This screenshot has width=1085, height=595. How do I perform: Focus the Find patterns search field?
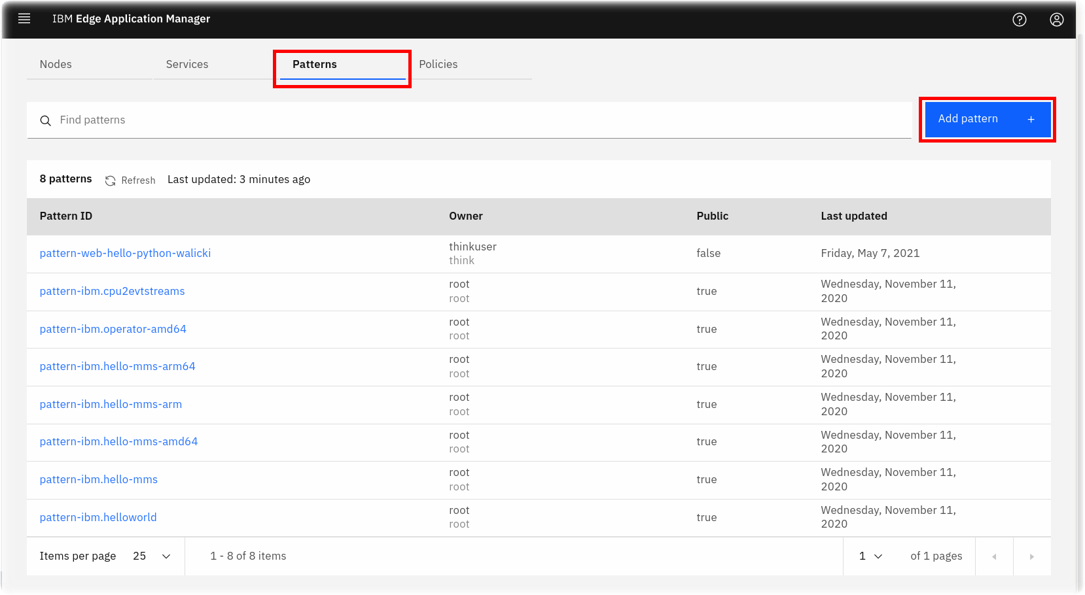469,120
